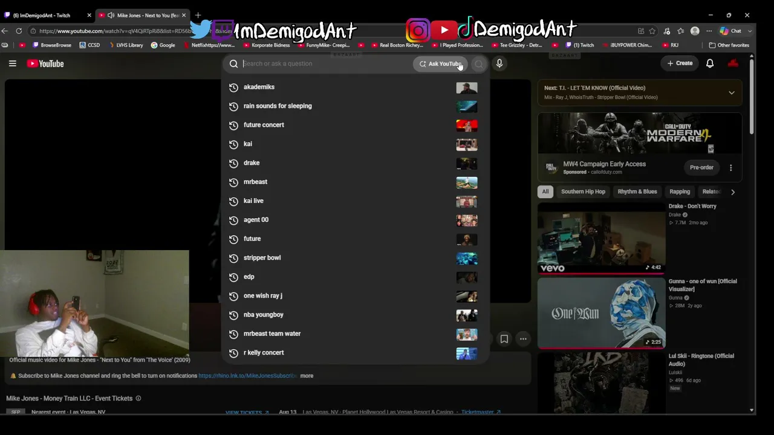Open a new browser tab
Image resolution: width=774 pixels, height=435 pixels.
click(x=198, y=15)
